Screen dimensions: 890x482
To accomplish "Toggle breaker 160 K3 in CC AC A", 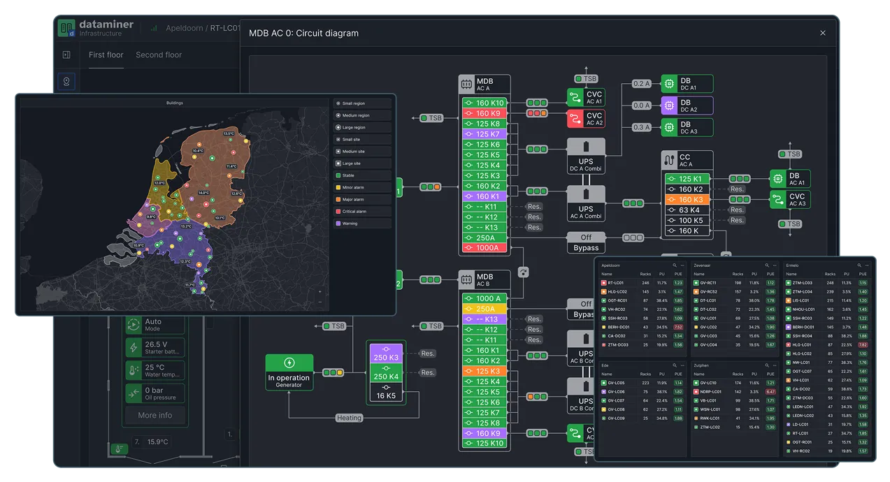I will [687, 200].
